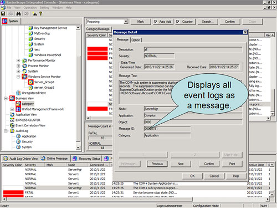Close the Message Detail dialog
277x208 pixels.
(245, 32)
